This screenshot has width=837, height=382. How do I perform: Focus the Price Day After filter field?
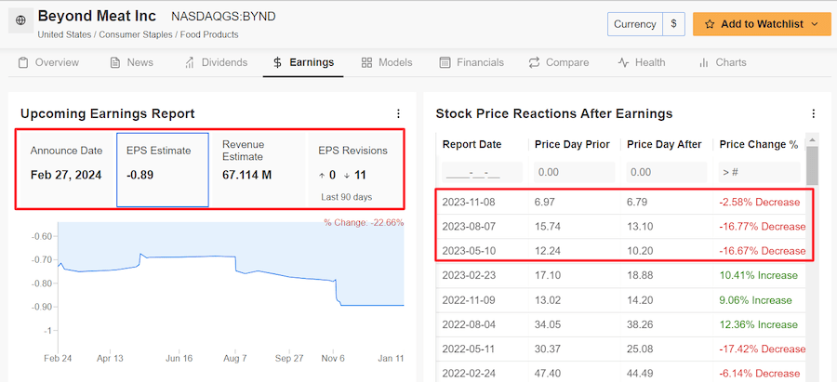(666, 172)
